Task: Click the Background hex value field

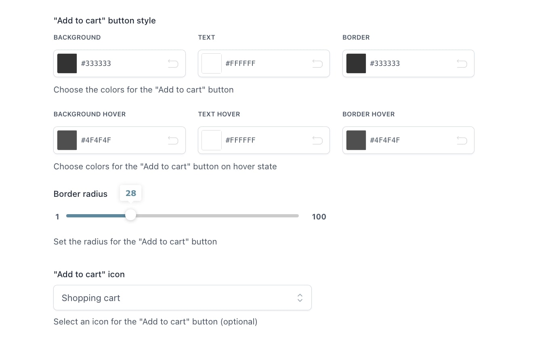Action: tap(121, 63)
